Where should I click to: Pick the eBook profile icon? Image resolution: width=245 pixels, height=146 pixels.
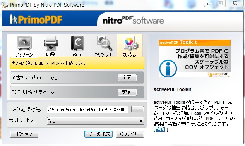[77, 46]
